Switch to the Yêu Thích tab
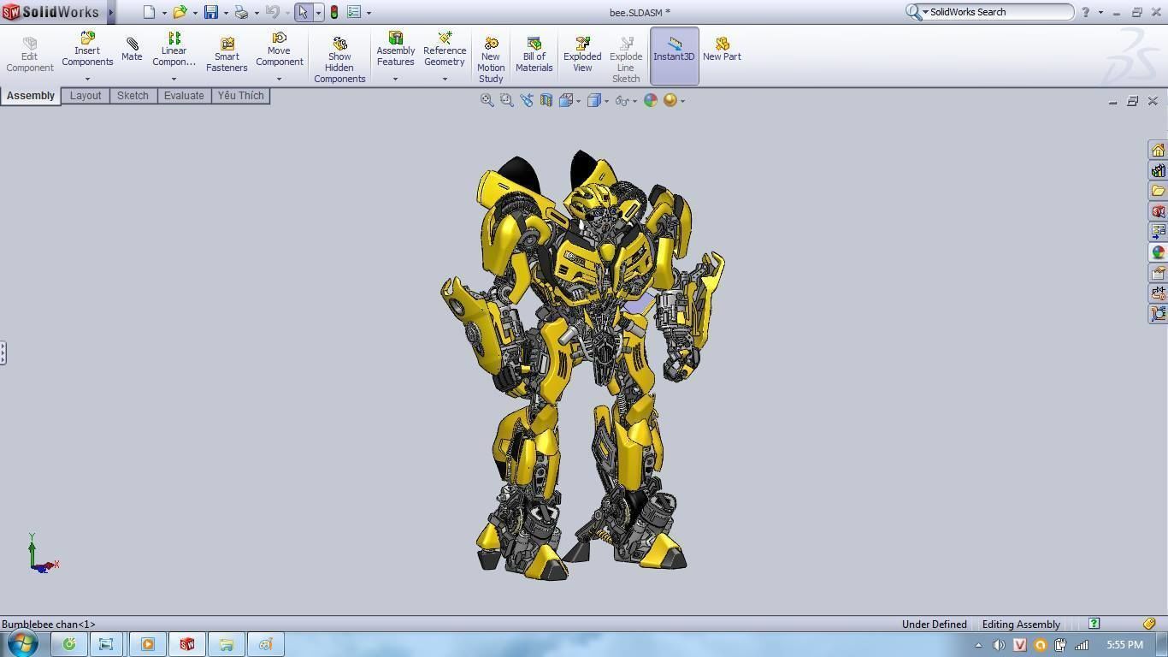 coord(240,96)
